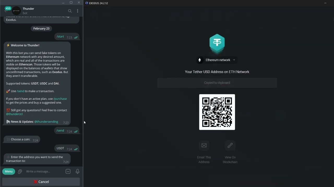Image resolution: width=334 pixels, height=187 pixels.
Task: Click the address QR code in Exodus
Action: coord(217,112)
